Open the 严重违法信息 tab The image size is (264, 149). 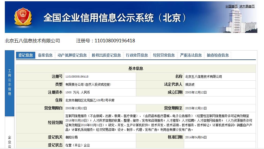[191, 55]
